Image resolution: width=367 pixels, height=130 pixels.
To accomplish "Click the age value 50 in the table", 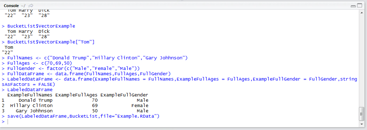I will click(95, 111).
